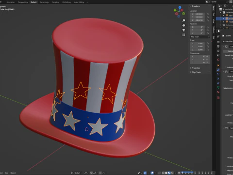
Task: Open the Render properties tab icon
Action: pyautogui.click(x=218, y=42)
